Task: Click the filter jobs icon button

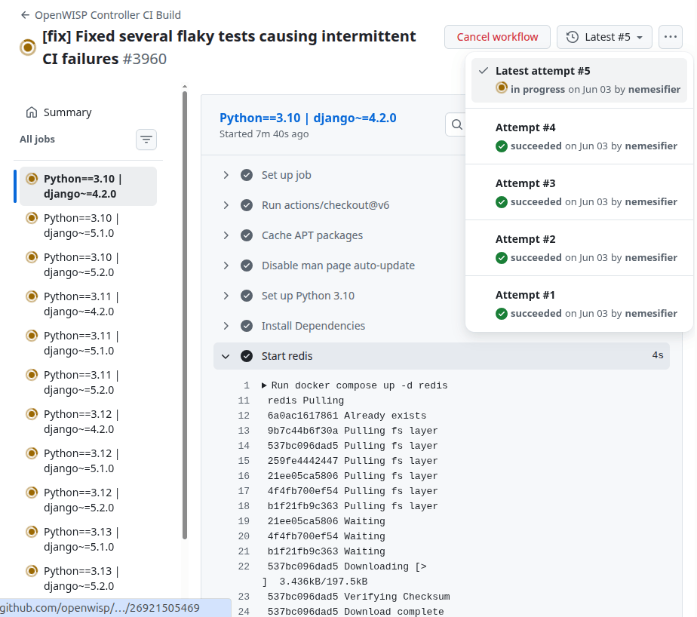Action: tap(146, 140)
